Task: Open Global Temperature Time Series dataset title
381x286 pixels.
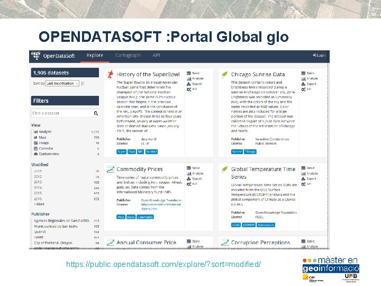Action: [263, 173]
